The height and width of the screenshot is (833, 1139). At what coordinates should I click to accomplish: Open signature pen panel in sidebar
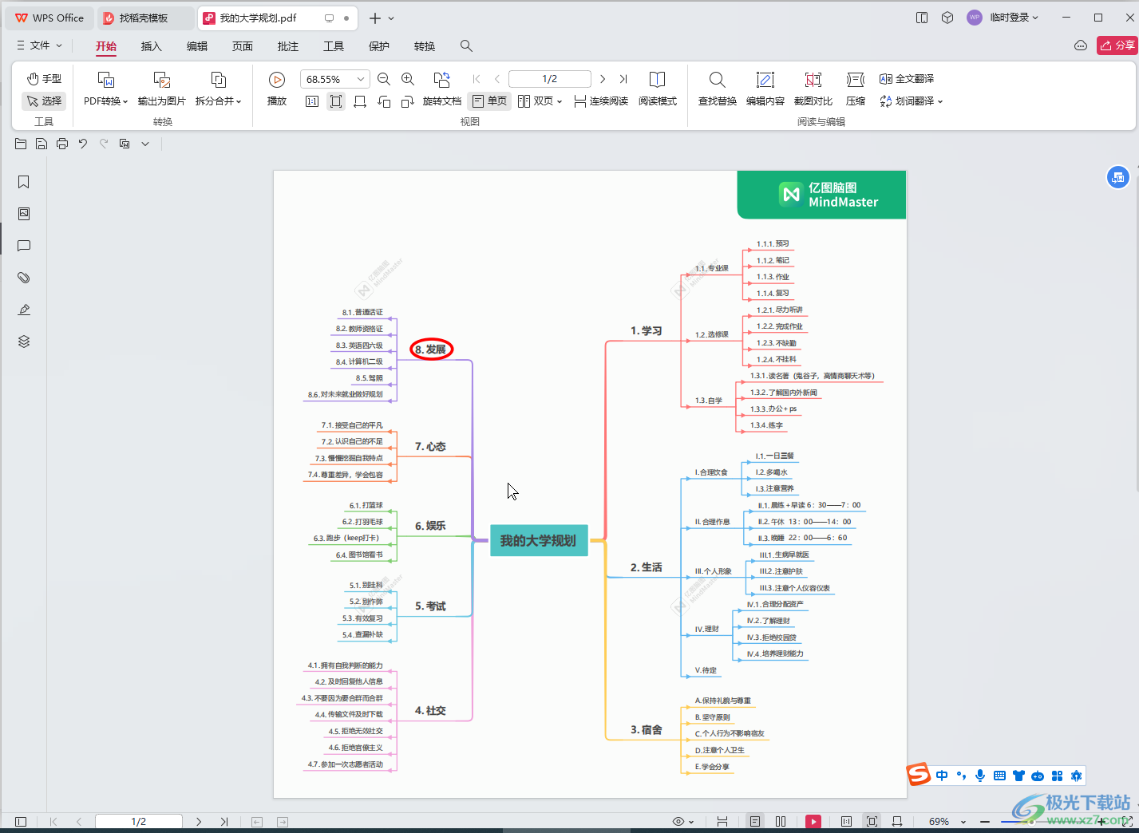(24, 310)
